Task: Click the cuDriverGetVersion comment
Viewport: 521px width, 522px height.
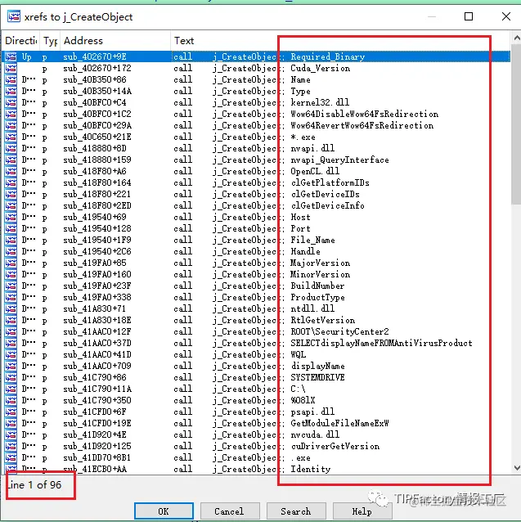Action: coord(335,446)
